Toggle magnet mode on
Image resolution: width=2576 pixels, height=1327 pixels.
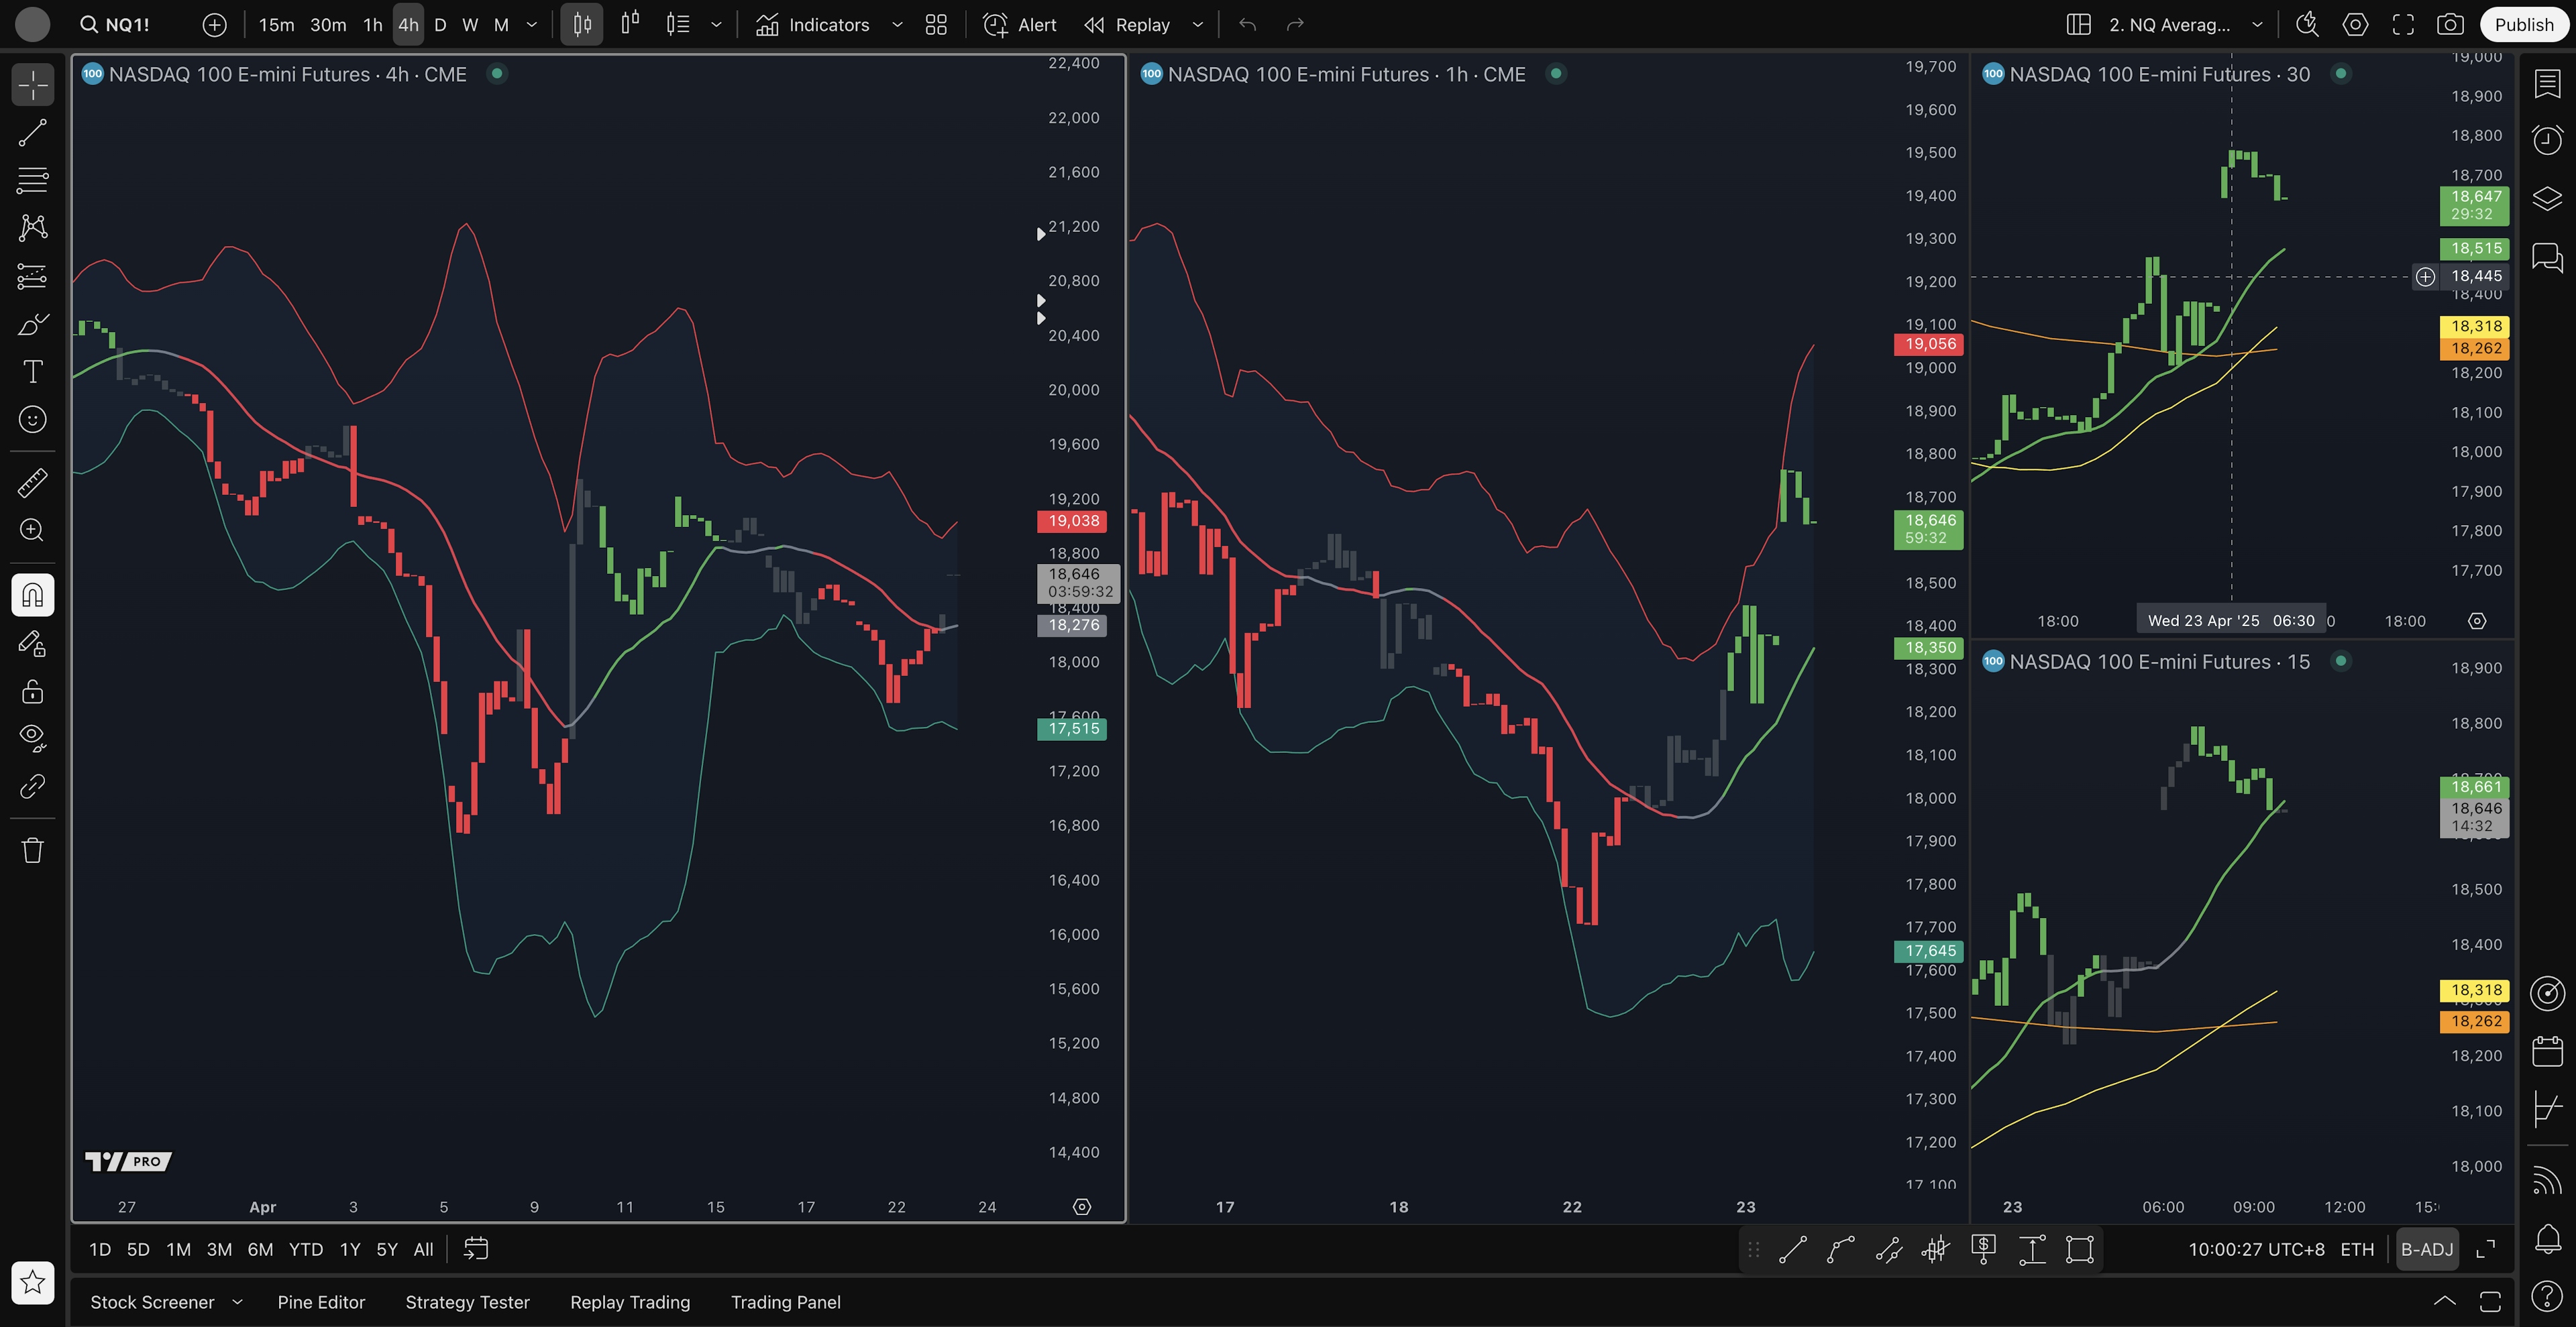tap(32, 595)
